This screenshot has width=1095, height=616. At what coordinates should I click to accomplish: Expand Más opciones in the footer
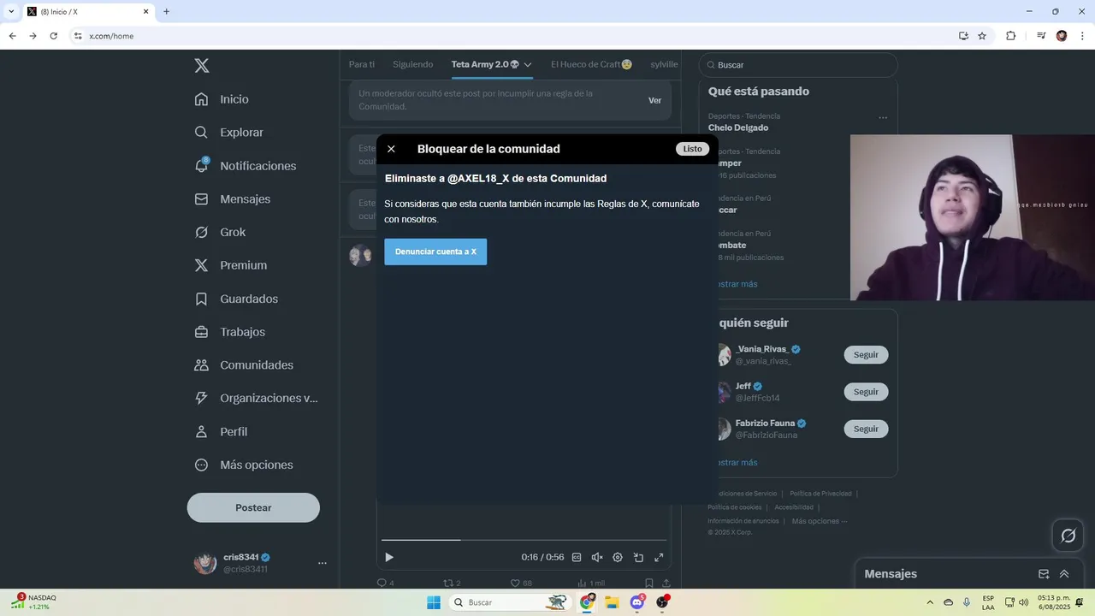click(x=820, y=521)
